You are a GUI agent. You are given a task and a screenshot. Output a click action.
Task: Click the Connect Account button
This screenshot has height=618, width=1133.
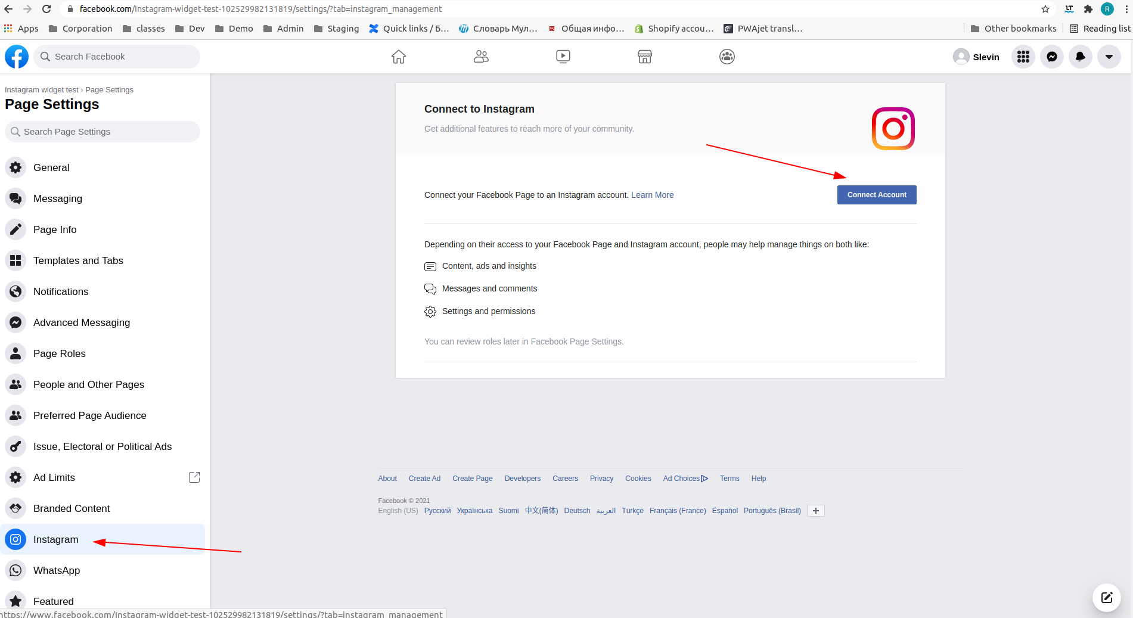(877, 195)
